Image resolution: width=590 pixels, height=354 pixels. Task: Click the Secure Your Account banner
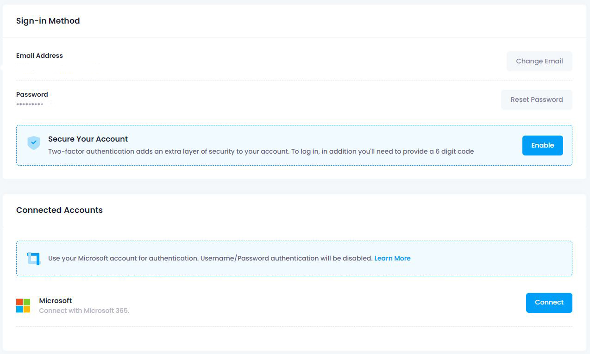pyautogui.click(x=295, y=145)
